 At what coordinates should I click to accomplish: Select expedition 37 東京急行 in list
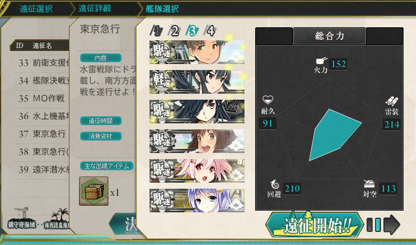click(42, 134)
